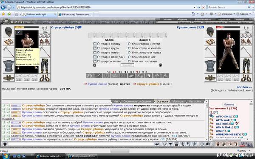Click the send message arrow icon
255x159 pixels.
pyautogui.click(x=157, y=144)
